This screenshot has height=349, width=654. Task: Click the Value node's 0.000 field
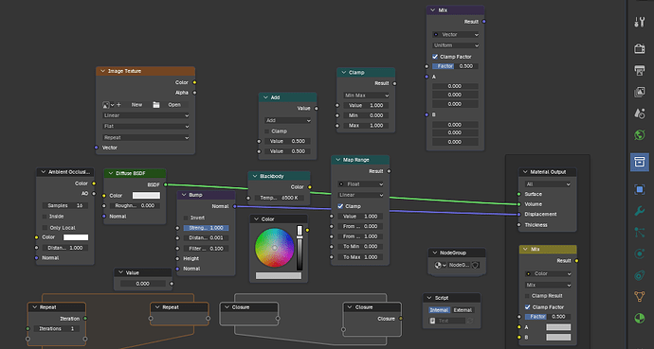142,284
